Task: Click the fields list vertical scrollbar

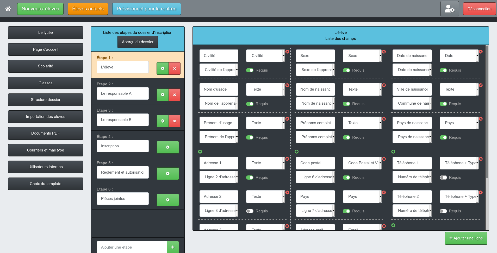Action: point(487,112)
